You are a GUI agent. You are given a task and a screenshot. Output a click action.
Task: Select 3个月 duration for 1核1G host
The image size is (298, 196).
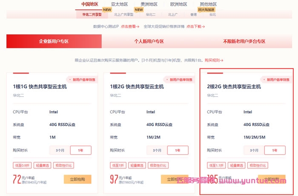click(x=60, y=150)
